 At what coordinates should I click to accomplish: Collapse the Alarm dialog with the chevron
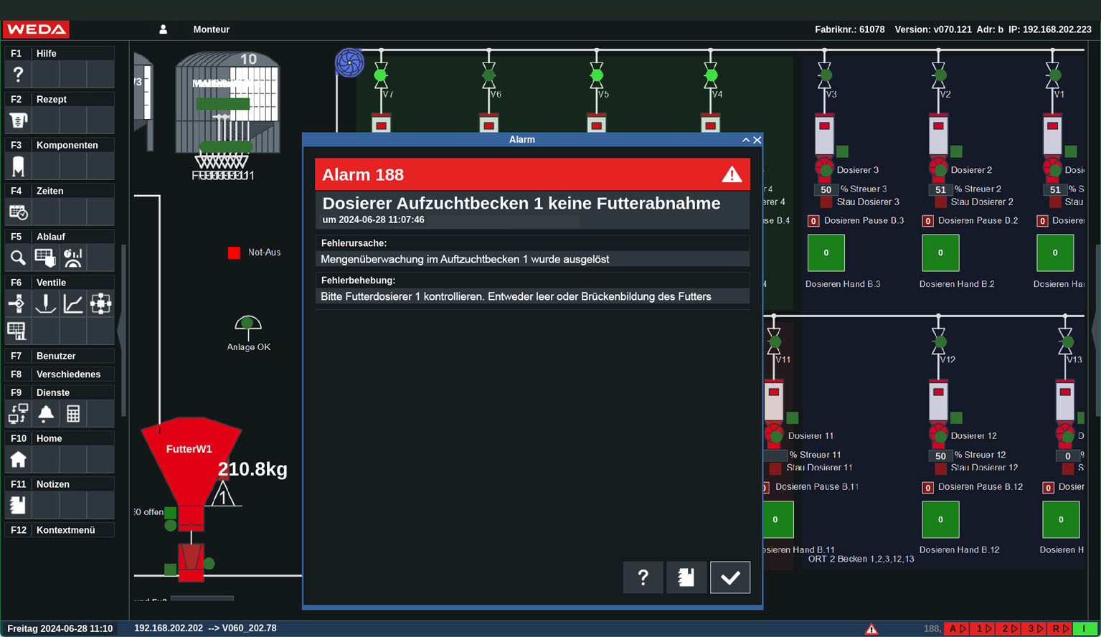tap(745, 140)
